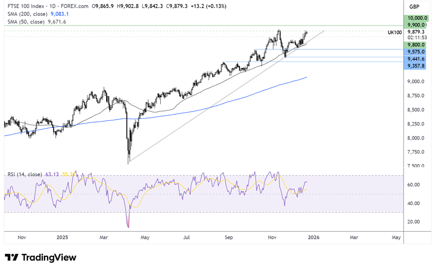Select the SMA 200 indicator legend
This screenshot has width=436, height=271.
click(x=28, y=14)
